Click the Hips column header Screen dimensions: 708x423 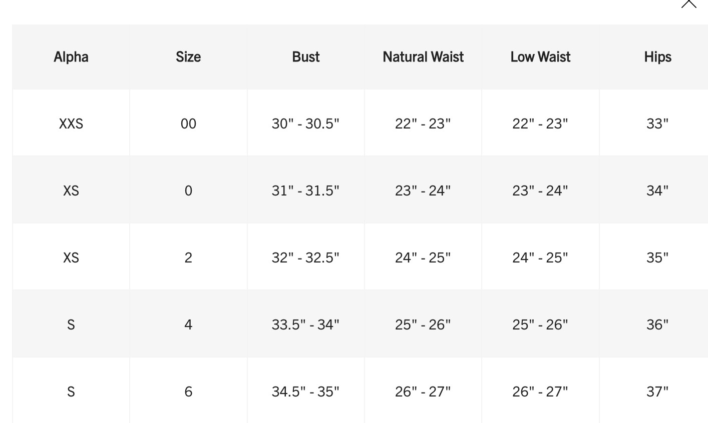click(657, 56)
